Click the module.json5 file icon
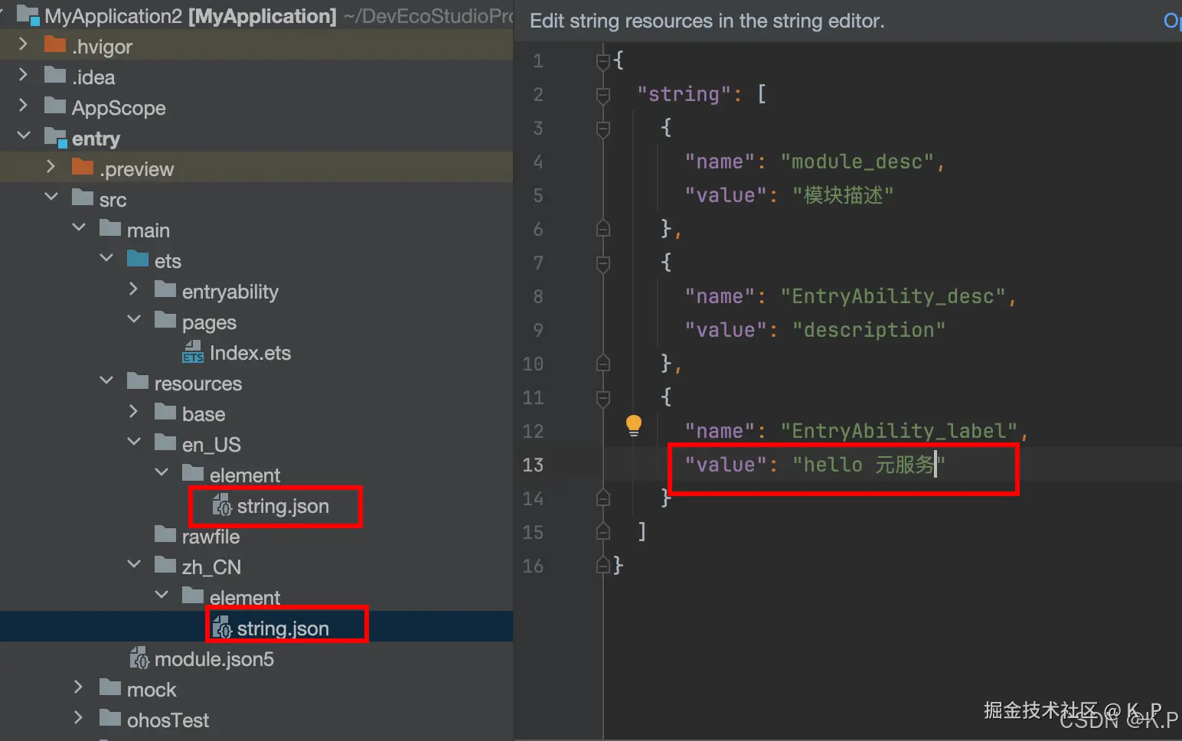1182x741 pixels. (x=139, y=658)
